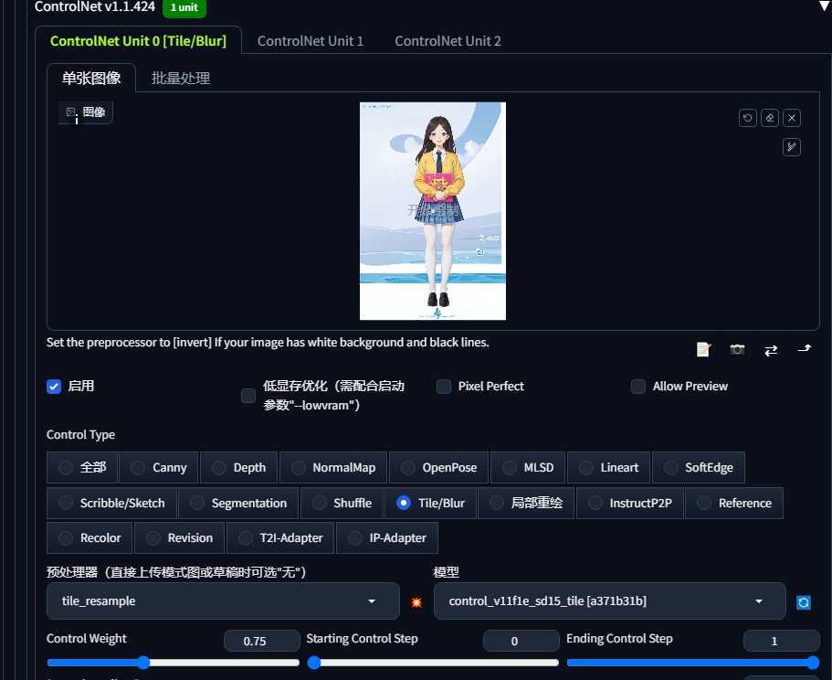Viewport: 832px width, 680px height.
Task: Select the Segmentation control type
Action: (x=238, y=504)
